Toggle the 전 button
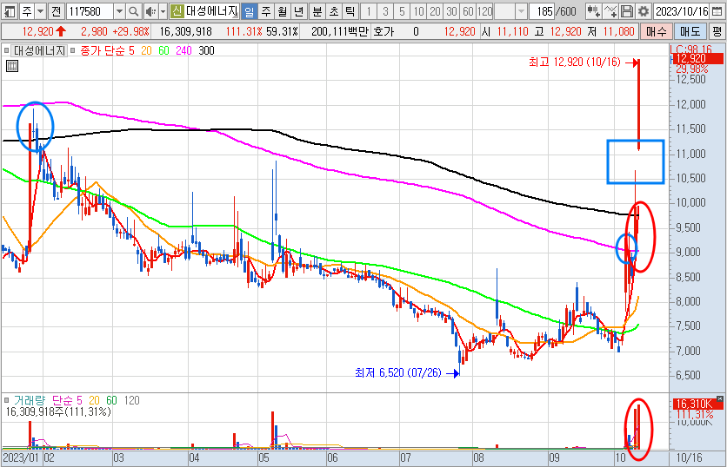The height and width of the screenshot is (467, 727). tap(57, 11)
